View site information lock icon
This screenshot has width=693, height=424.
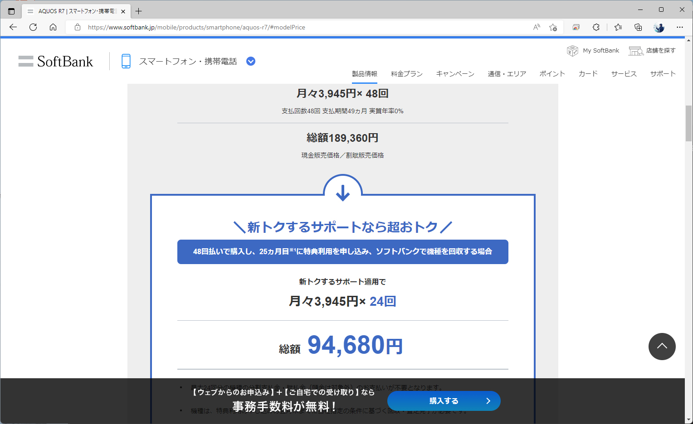point(78,27)
